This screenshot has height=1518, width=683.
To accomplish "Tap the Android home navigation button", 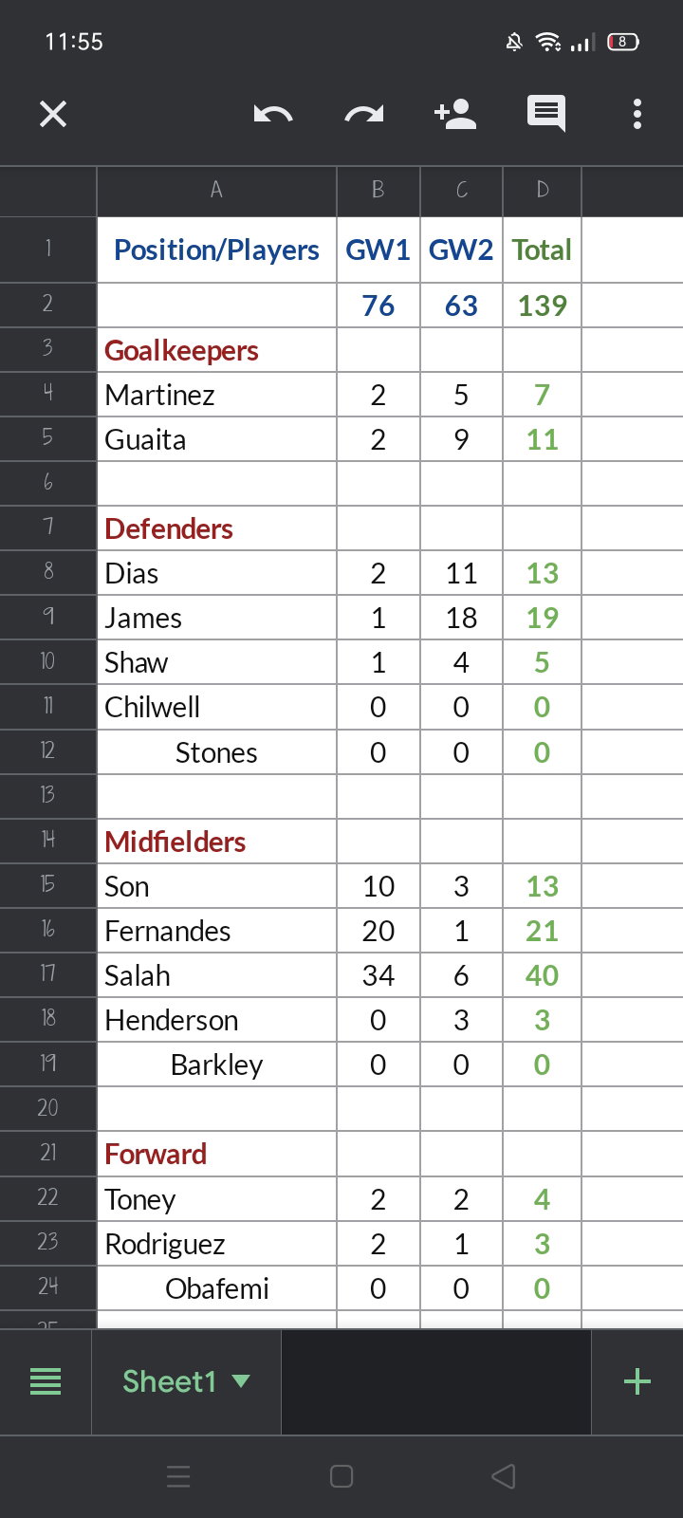I will (341, 1476).
